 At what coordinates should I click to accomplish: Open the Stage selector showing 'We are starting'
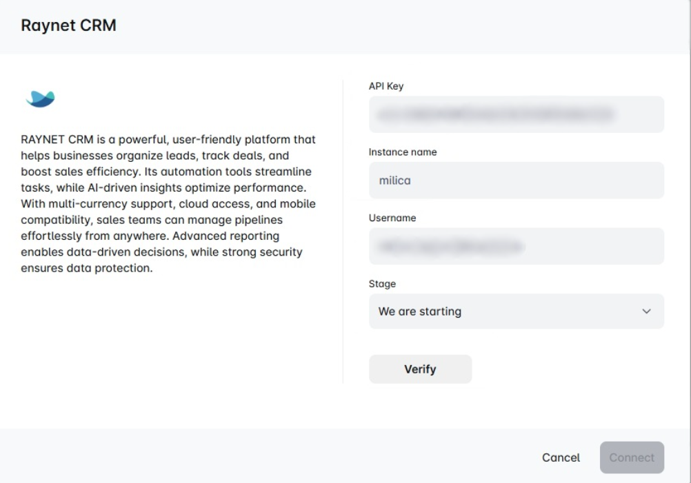pos(516,311)
